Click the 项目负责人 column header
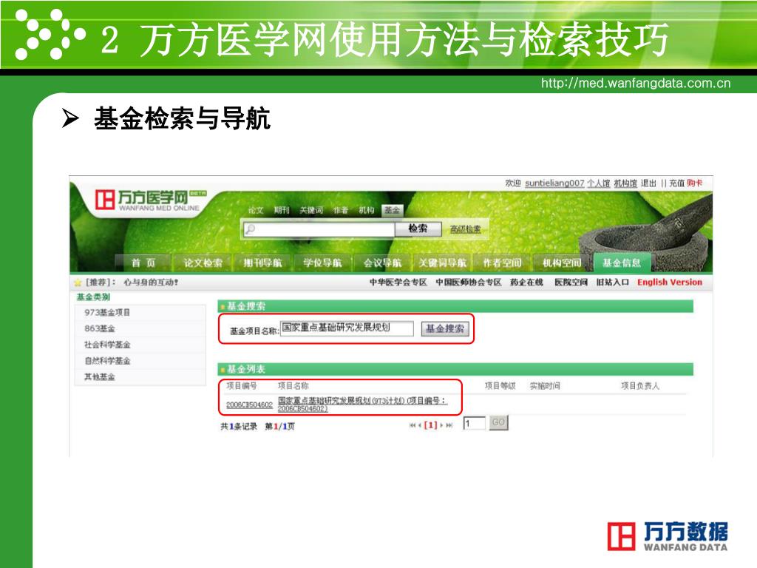 tap(640, 385)
